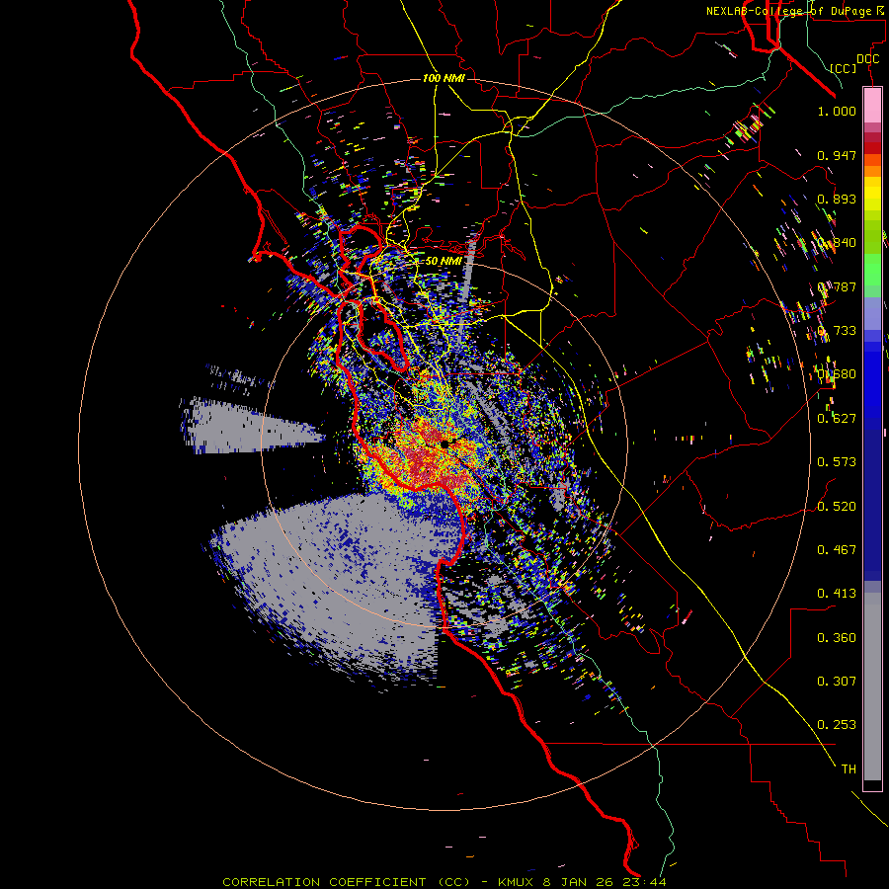This screenshot has height=889, width=889.
Task: Click the 0.947 scale value
Action: coord(837,155)
